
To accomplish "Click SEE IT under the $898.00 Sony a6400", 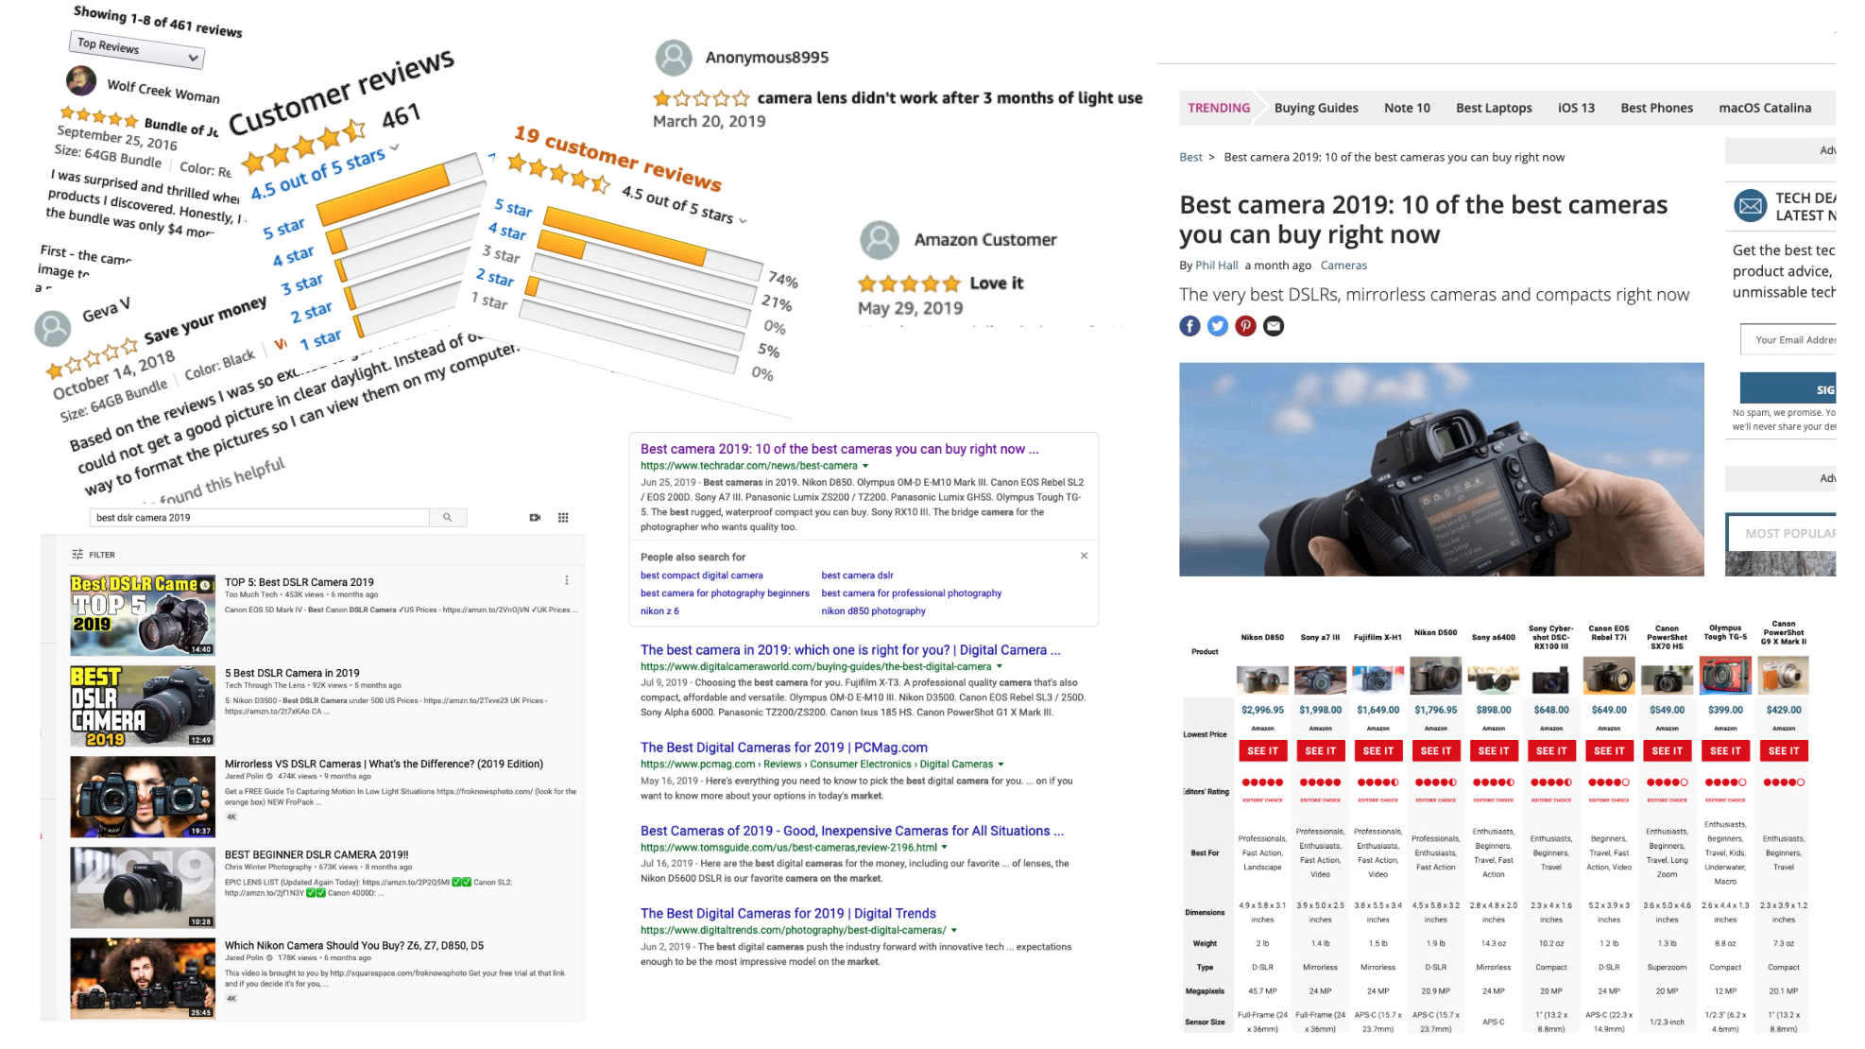I will click(1493, 750).
